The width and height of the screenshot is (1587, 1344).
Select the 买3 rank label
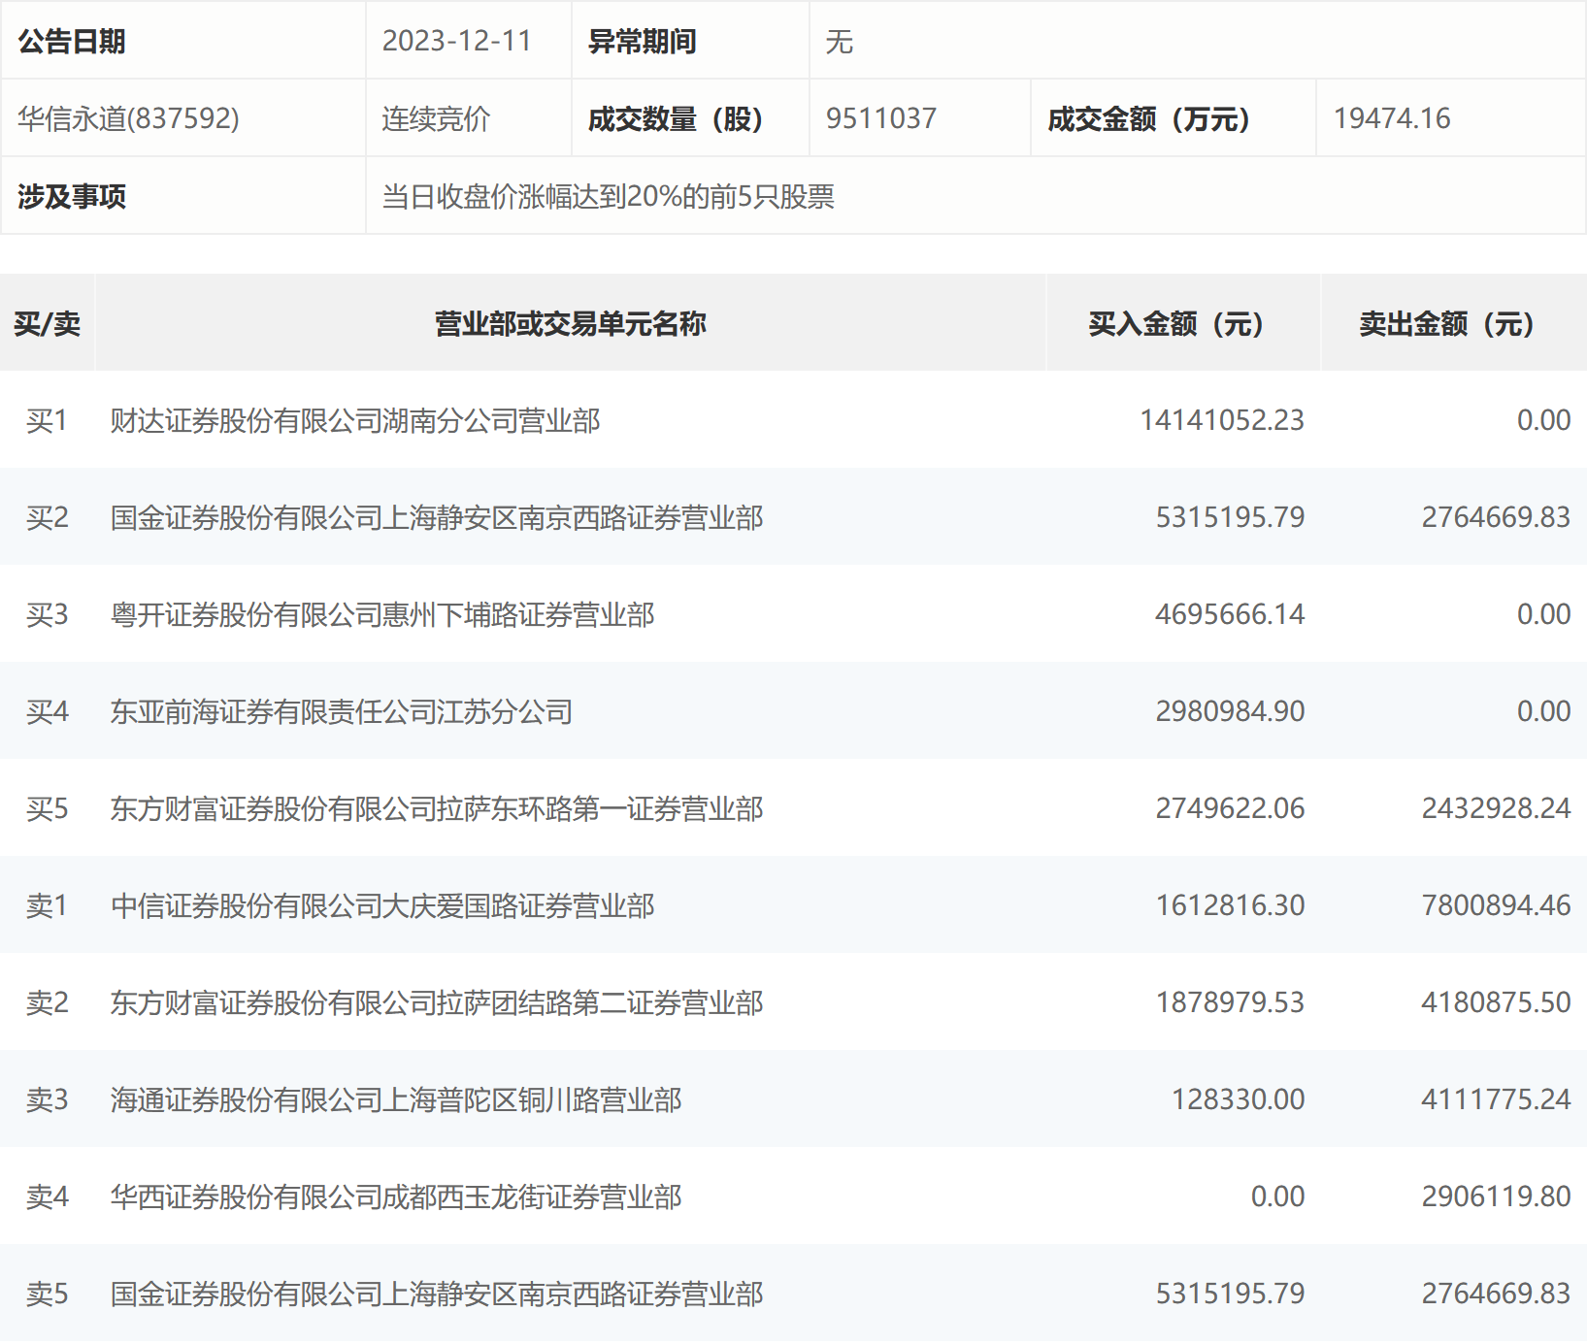pos(48,614)
